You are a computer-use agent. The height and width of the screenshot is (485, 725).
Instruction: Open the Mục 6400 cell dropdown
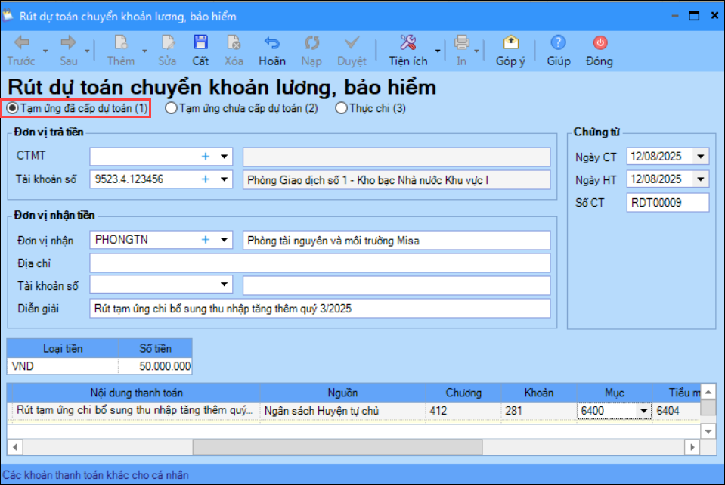[x=643, y=411]
